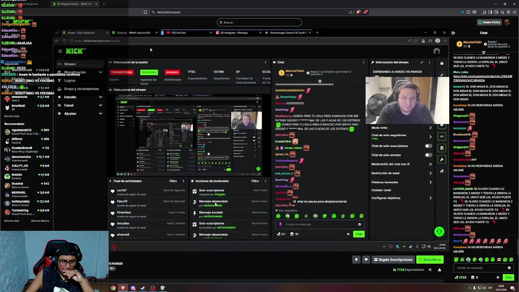Click the outer green Chat send button
519x292 pixels.
(508, 277)
